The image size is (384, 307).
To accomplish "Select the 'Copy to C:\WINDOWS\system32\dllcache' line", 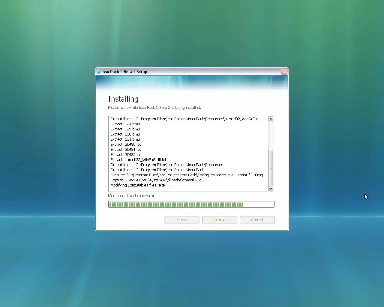I will click(x=157, y=180).
